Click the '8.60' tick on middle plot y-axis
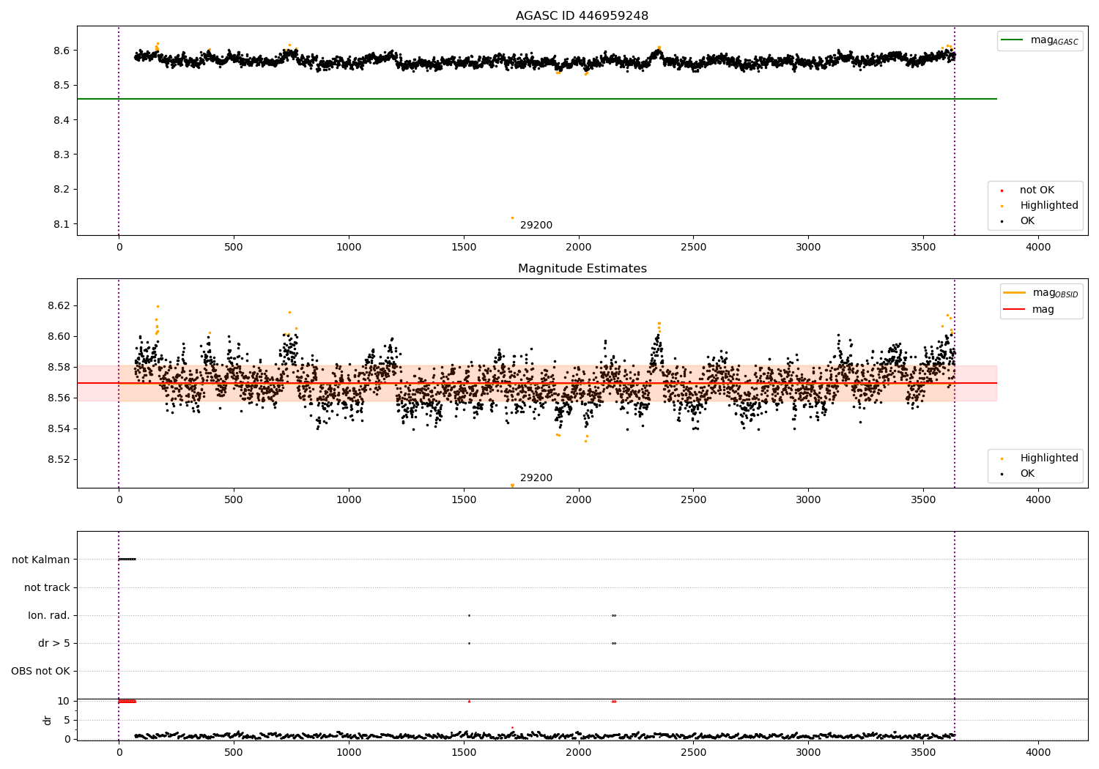 pyautogui.click(x=59, y=337)
